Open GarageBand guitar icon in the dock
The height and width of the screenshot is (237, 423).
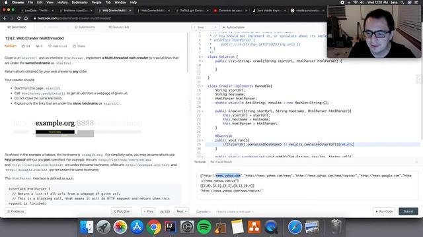click(x=220, y=227)
